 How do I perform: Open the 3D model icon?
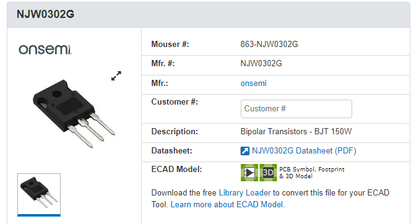pos(268,173)
